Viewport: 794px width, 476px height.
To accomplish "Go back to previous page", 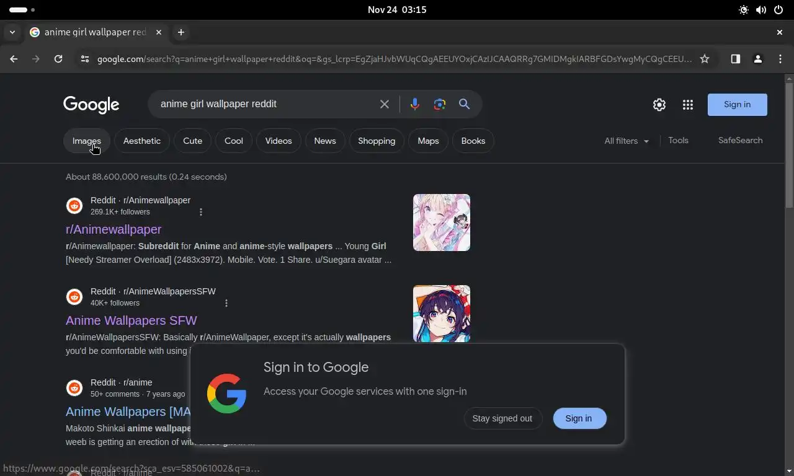I will (14, 59).
